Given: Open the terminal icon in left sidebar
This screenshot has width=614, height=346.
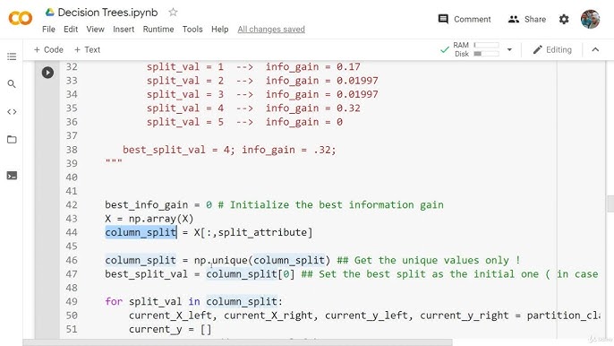Looking at the screenshot, I should point(12,176).
